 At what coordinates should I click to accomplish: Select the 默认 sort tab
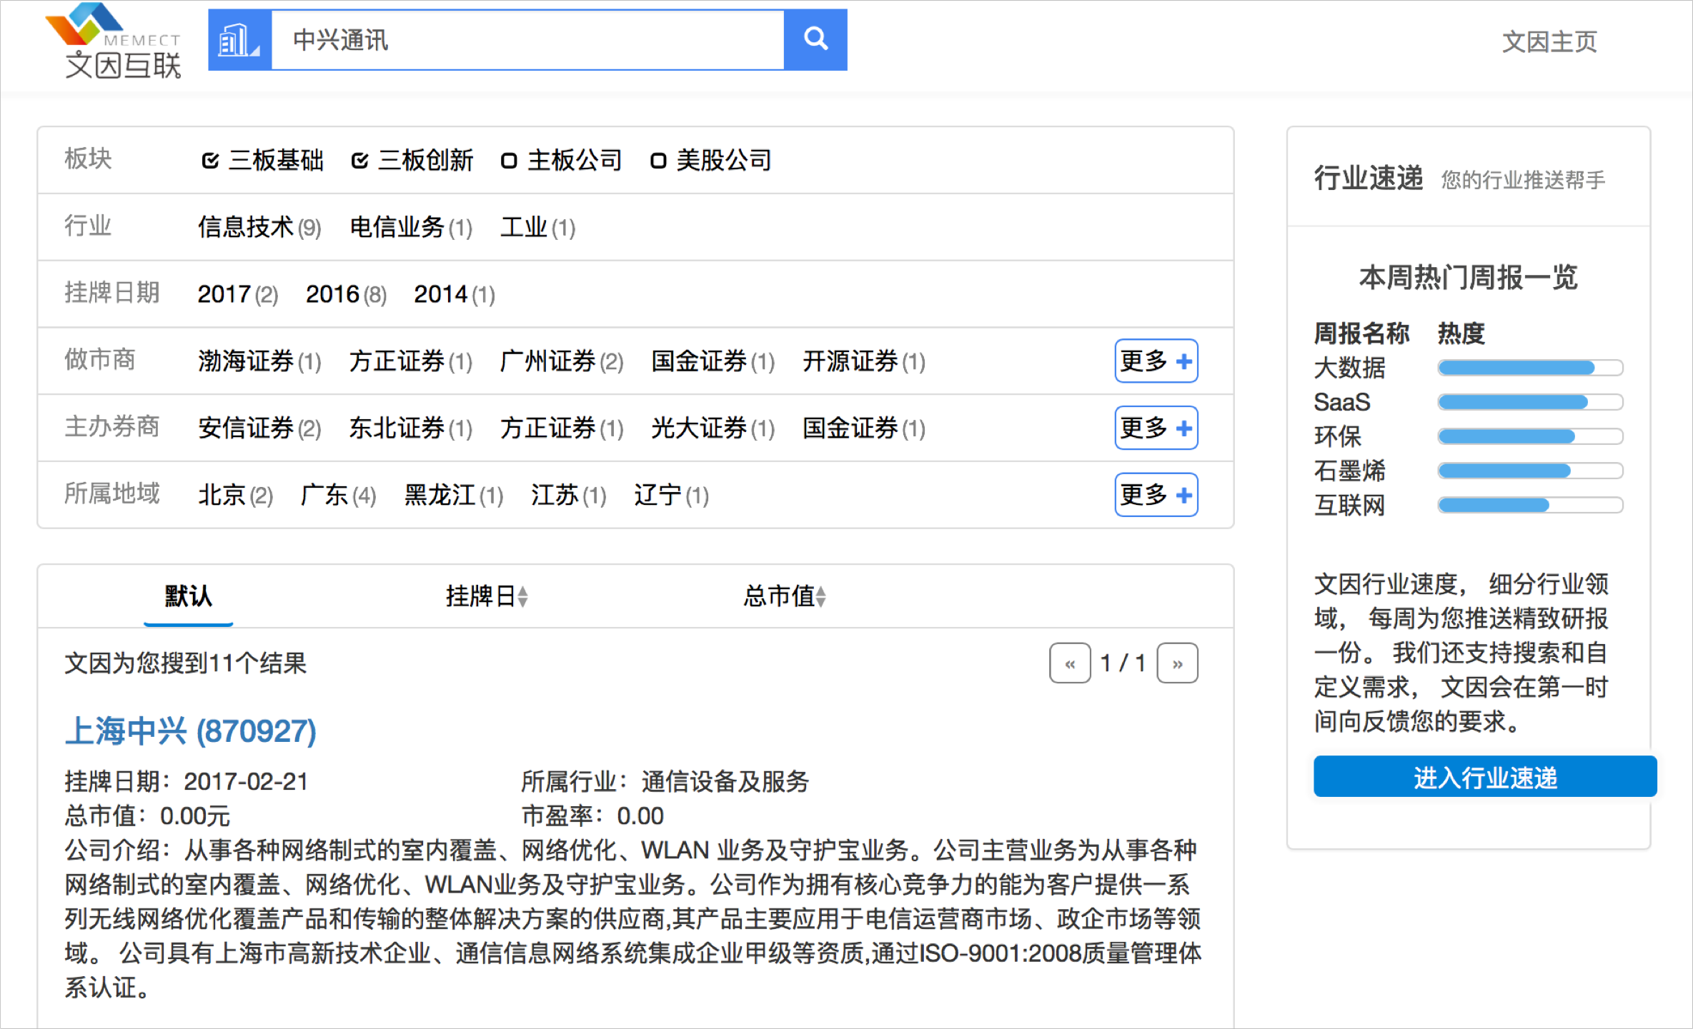click(x=188, y=596)
